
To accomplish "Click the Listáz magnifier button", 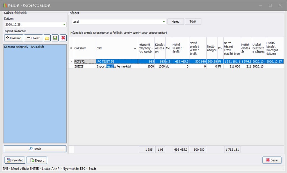I will pyautogui.click(x=35, y=149).
